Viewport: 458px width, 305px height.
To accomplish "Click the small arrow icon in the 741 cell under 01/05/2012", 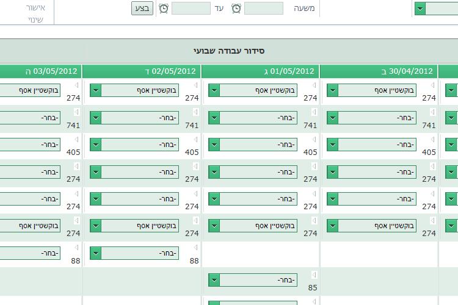I will [x=314, y=112].
